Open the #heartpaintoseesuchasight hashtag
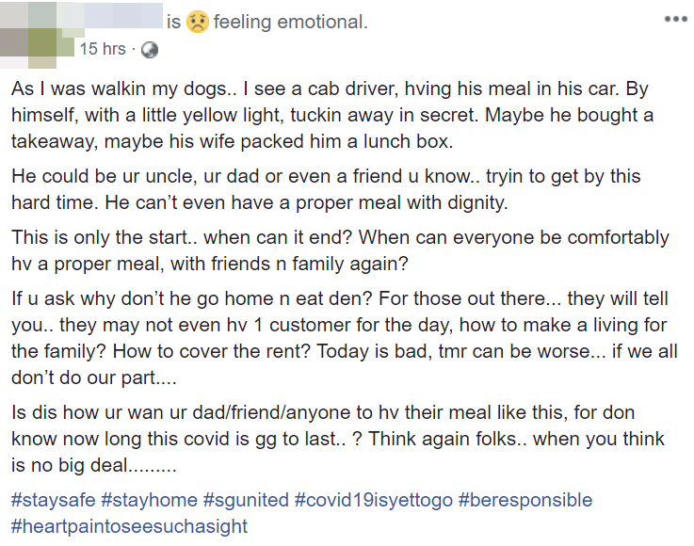694x546 pixels. (x=129, y=526)
